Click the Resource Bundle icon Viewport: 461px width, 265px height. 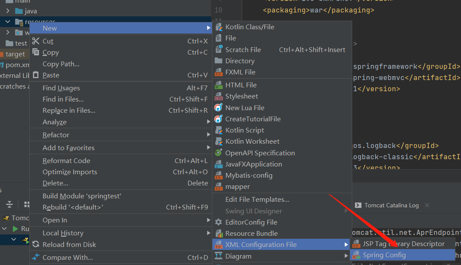pos(218,234)
